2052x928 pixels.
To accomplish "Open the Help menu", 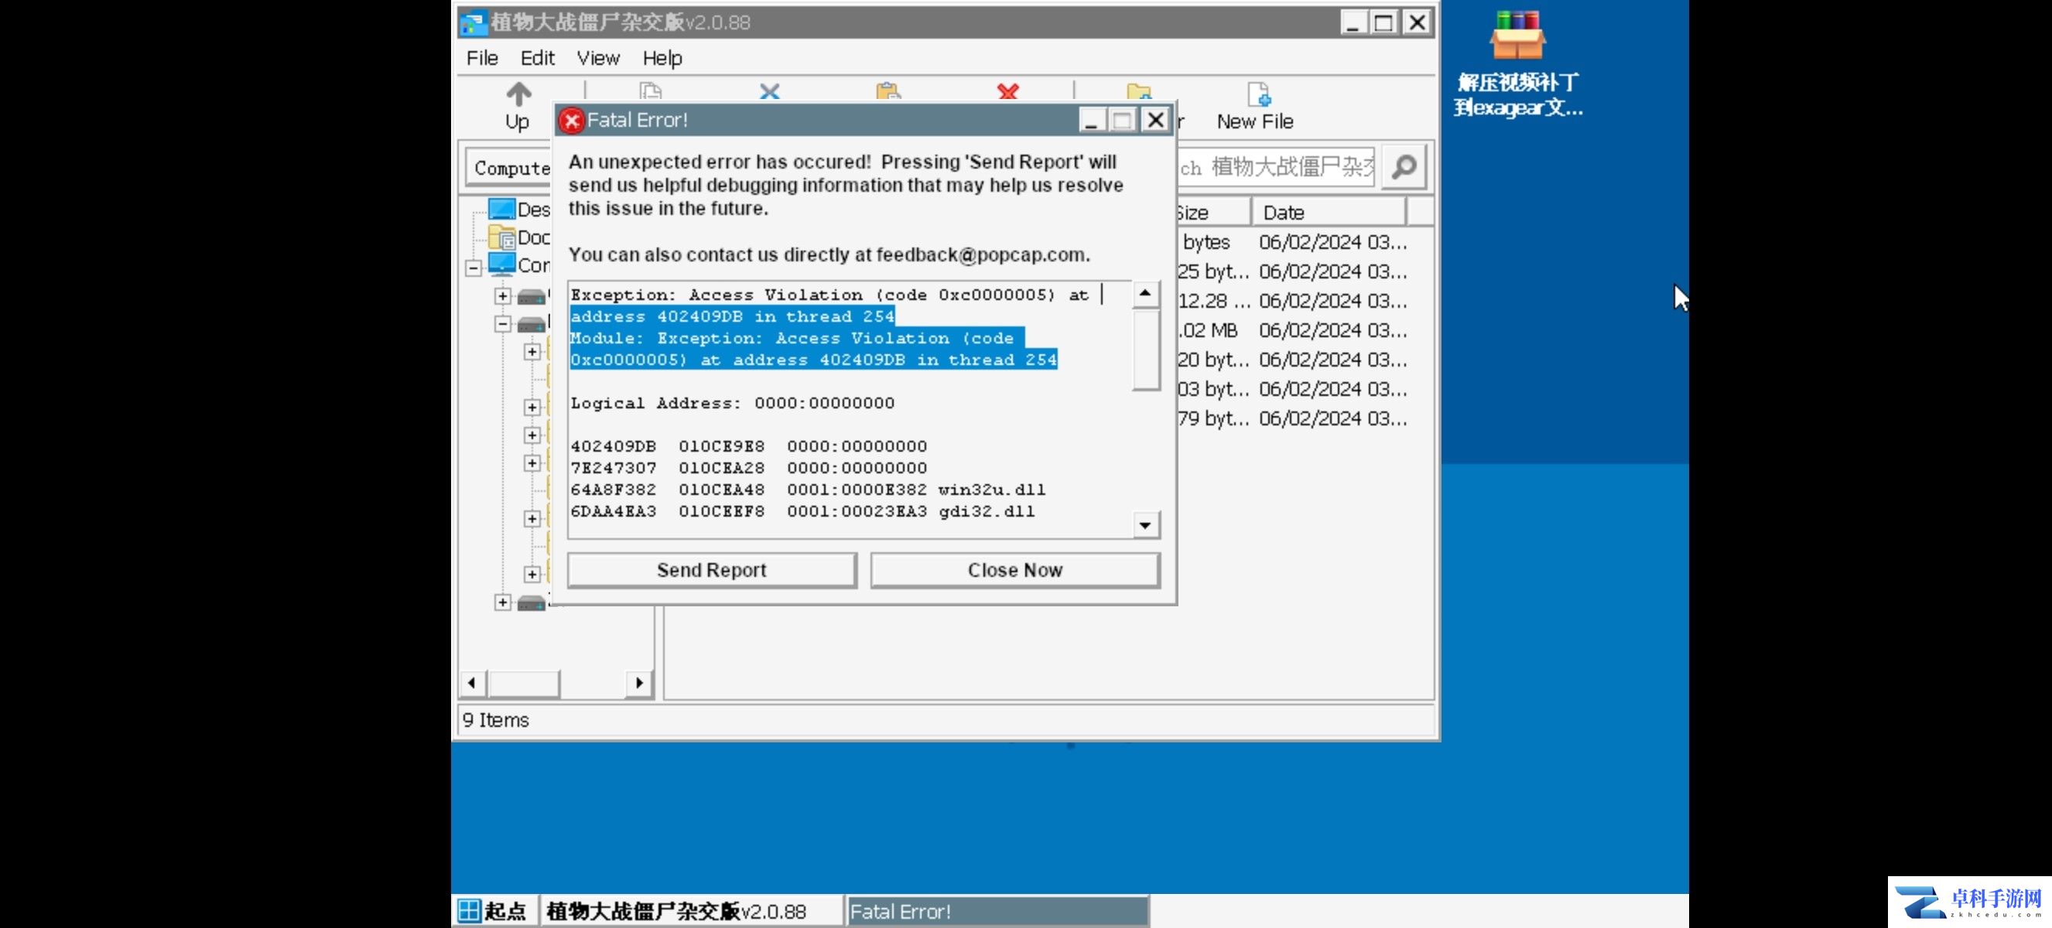I will coord(662,58).
